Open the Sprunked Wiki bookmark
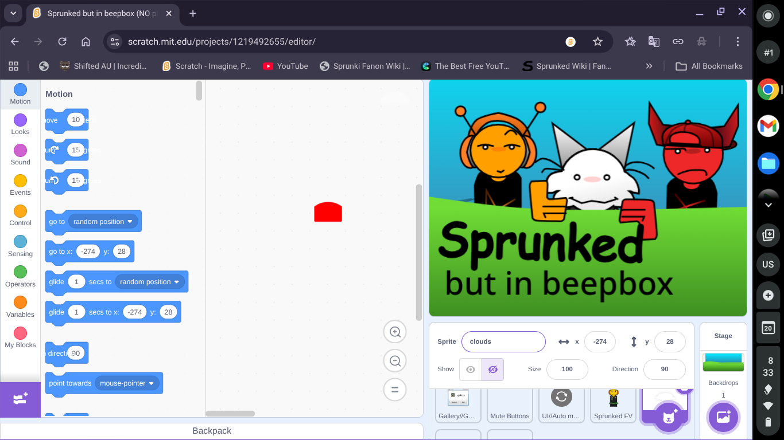Viewport: 784px width, 440px height. pyautogui.click(x=567, y=66)
